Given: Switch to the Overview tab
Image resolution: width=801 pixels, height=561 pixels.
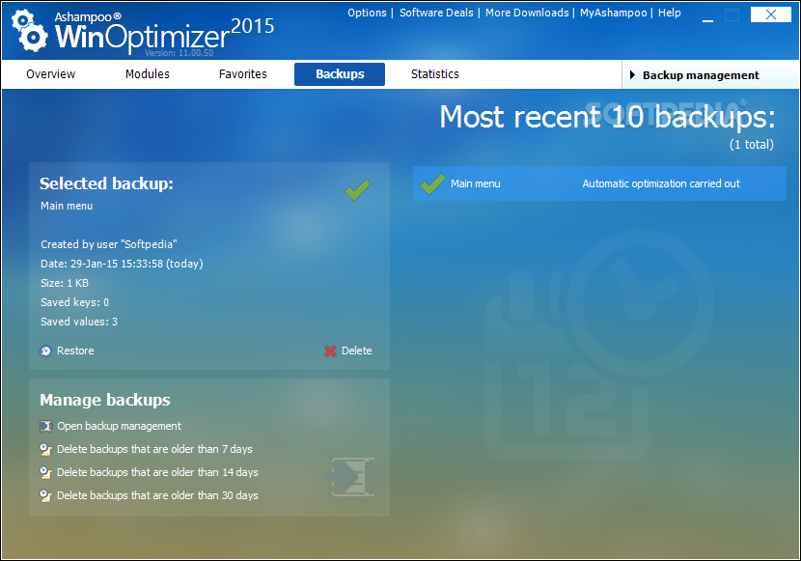Looking at the screenshot, I should click(x=50, y=74).
